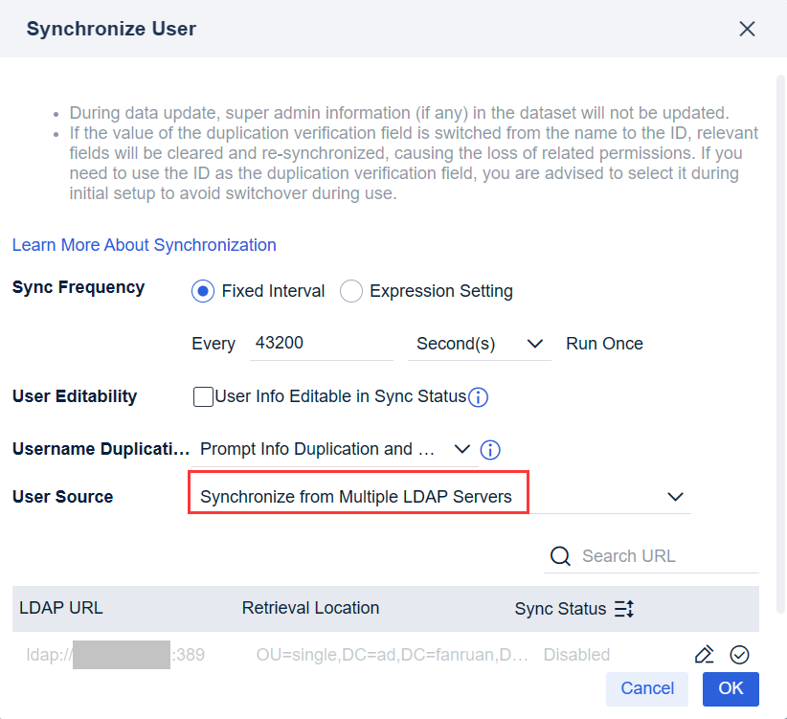Open the User Editability info tooltip icon

click(478, 397)
